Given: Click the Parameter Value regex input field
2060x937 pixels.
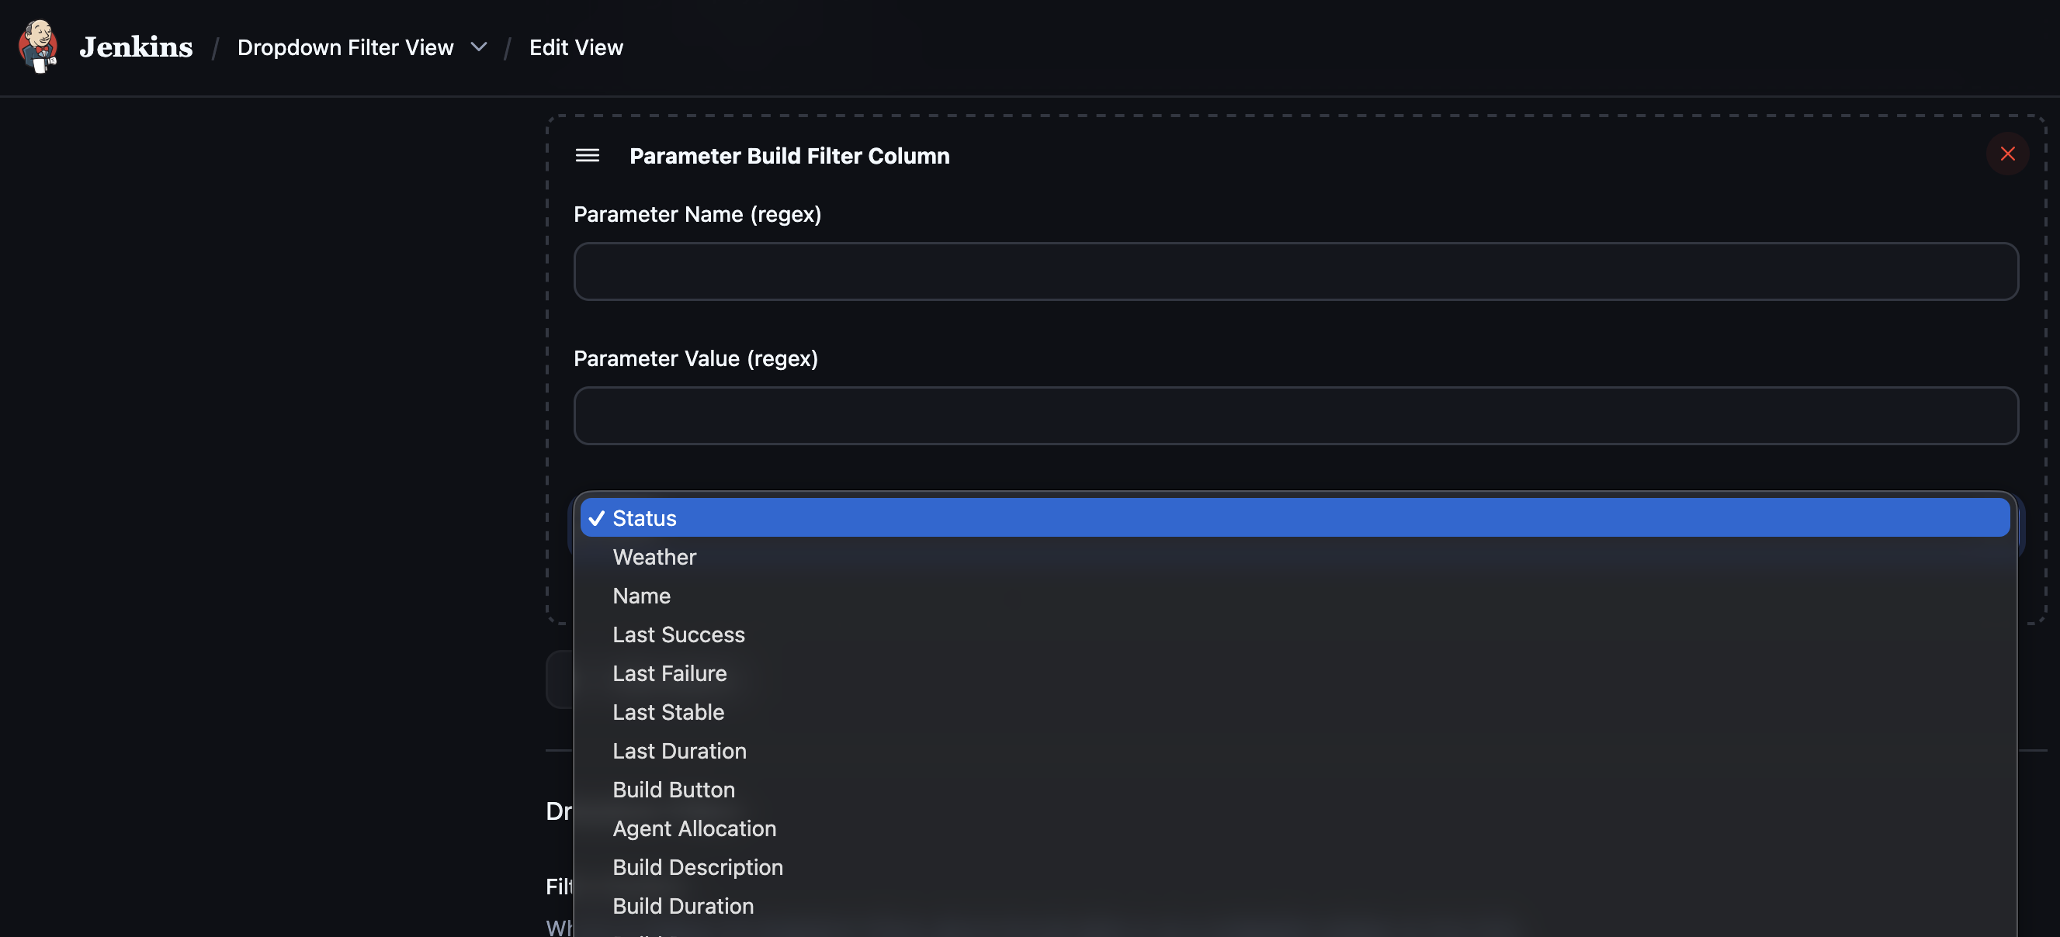Looking at the screenshot, I should point(1295,415).
